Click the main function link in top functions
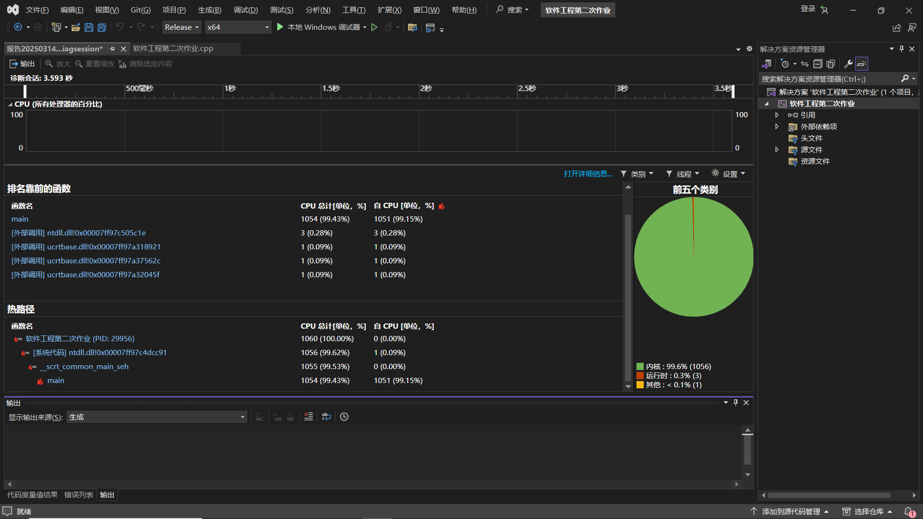This screenshot has height=519, width=923. [x=20, y=219]
